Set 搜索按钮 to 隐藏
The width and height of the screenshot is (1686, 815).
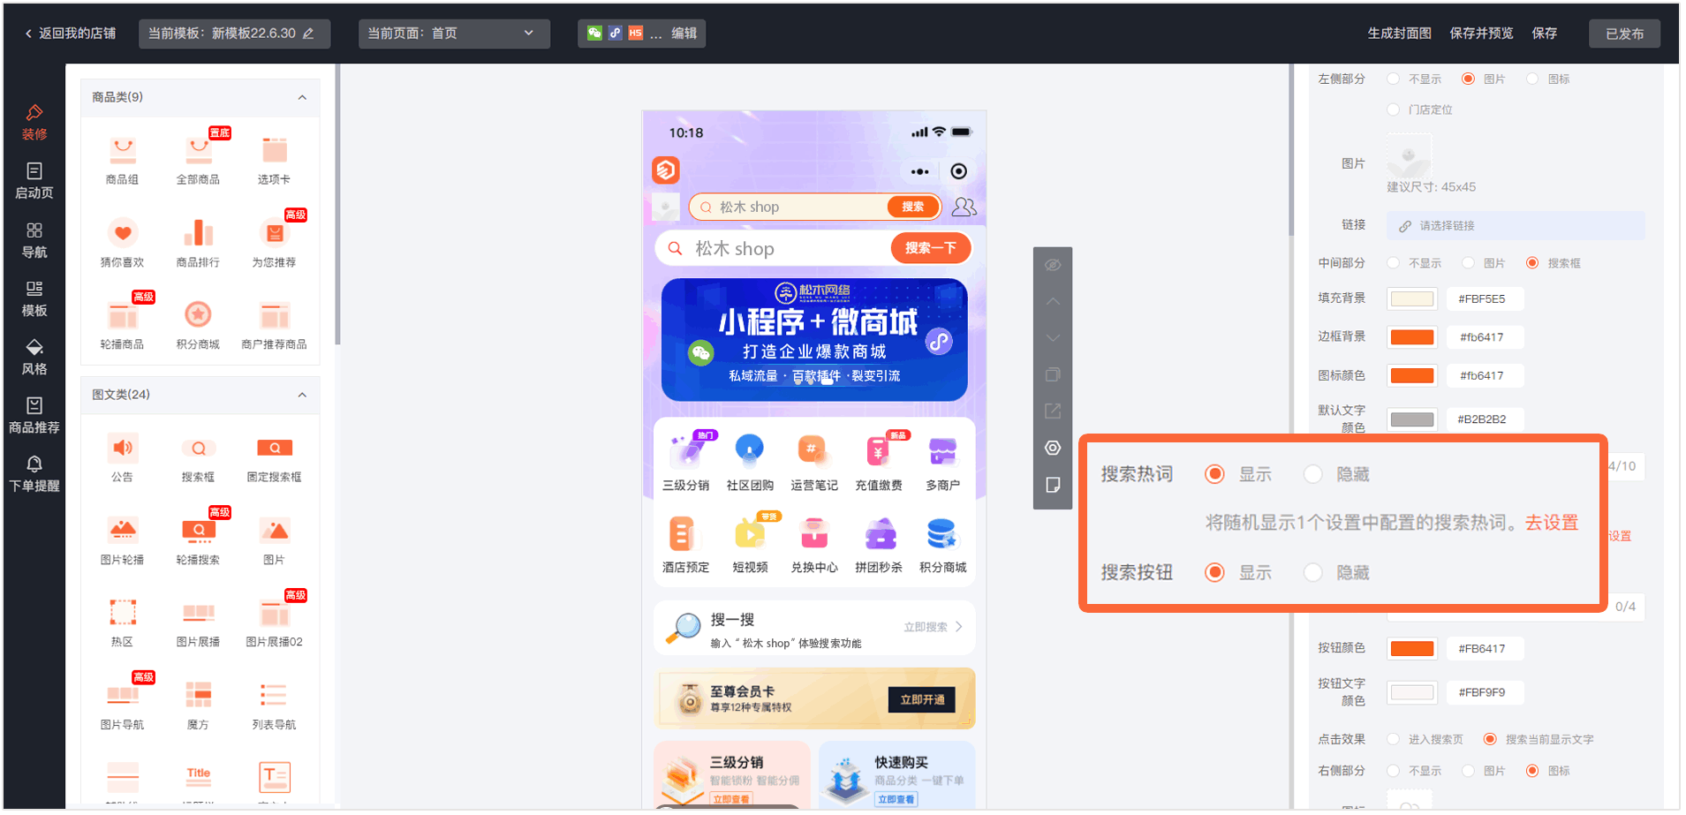(x=1312, y=573)
